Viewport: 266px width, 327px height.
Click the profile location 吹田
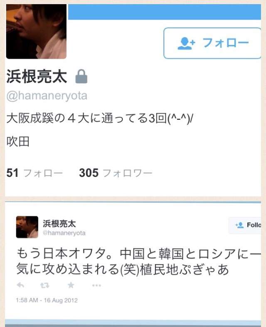18,142
